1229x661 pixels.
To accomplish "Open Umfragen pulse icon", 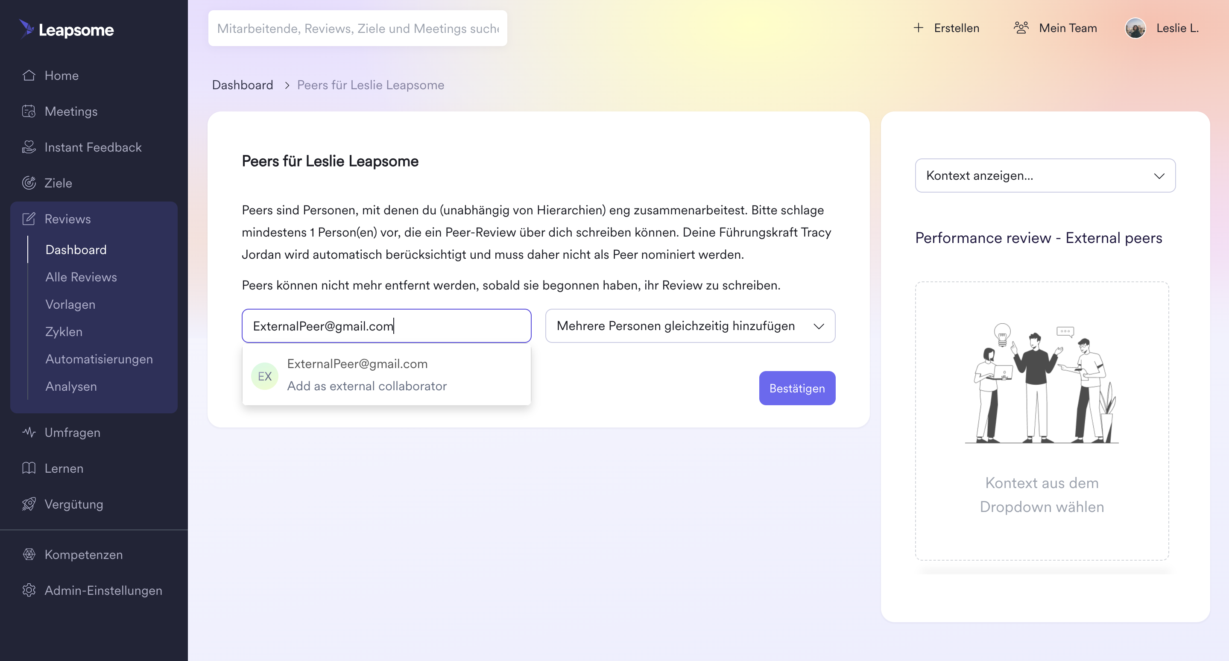I will [x=29, y=432].
